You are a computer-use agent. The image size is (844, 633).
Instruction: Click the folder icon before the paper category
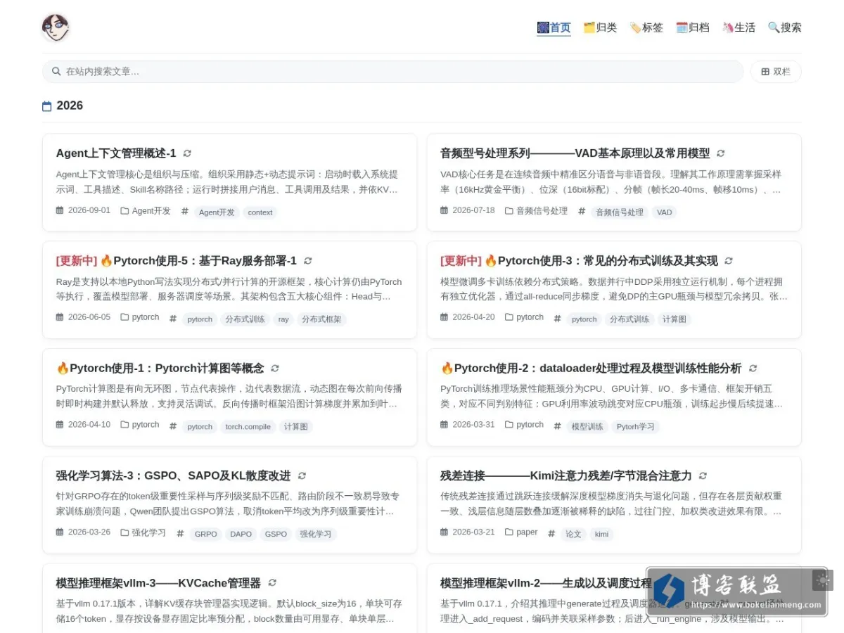509,532
